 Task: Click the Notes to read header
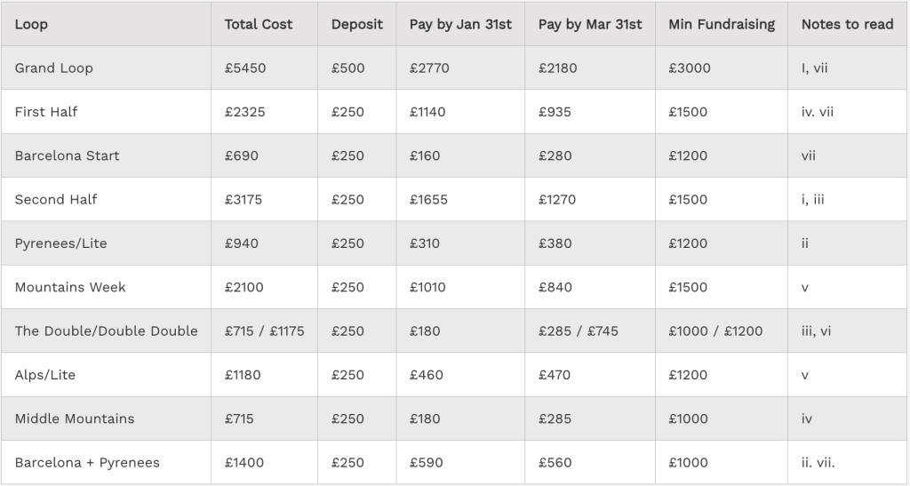[x=847, y=24]
